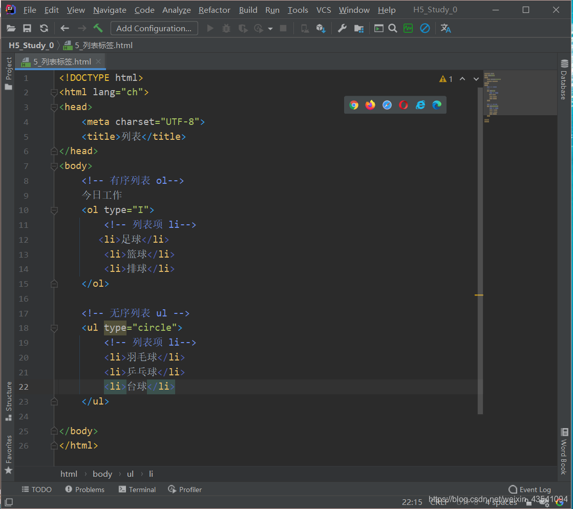Screen dimensions: 573x509
Task: Open file with the folder icon
Action: (x=11, y=28)
